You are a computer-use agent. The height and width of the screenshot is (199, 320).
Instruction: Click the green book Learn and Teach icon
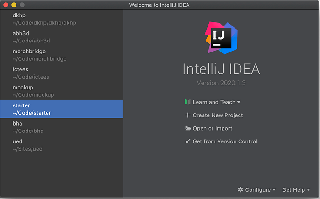(187, 102)
